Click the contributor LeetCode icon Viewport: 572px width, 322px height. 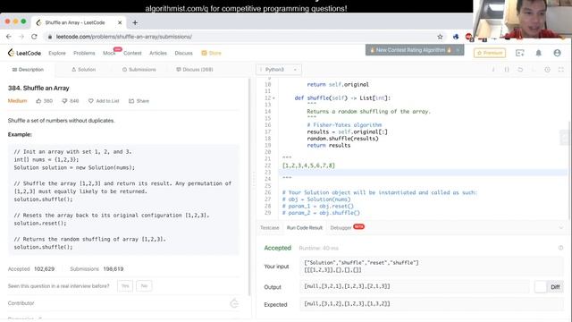pyautogui.click(x=234, y=303)
